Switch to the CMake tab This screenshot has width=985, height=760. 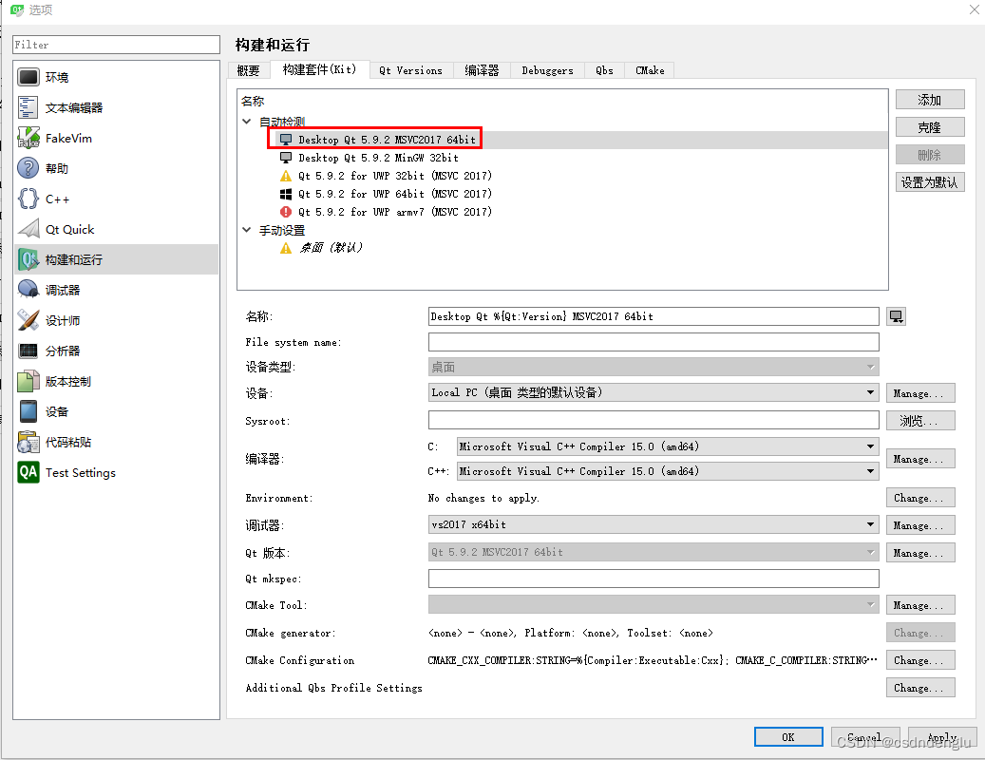point(650,70)
